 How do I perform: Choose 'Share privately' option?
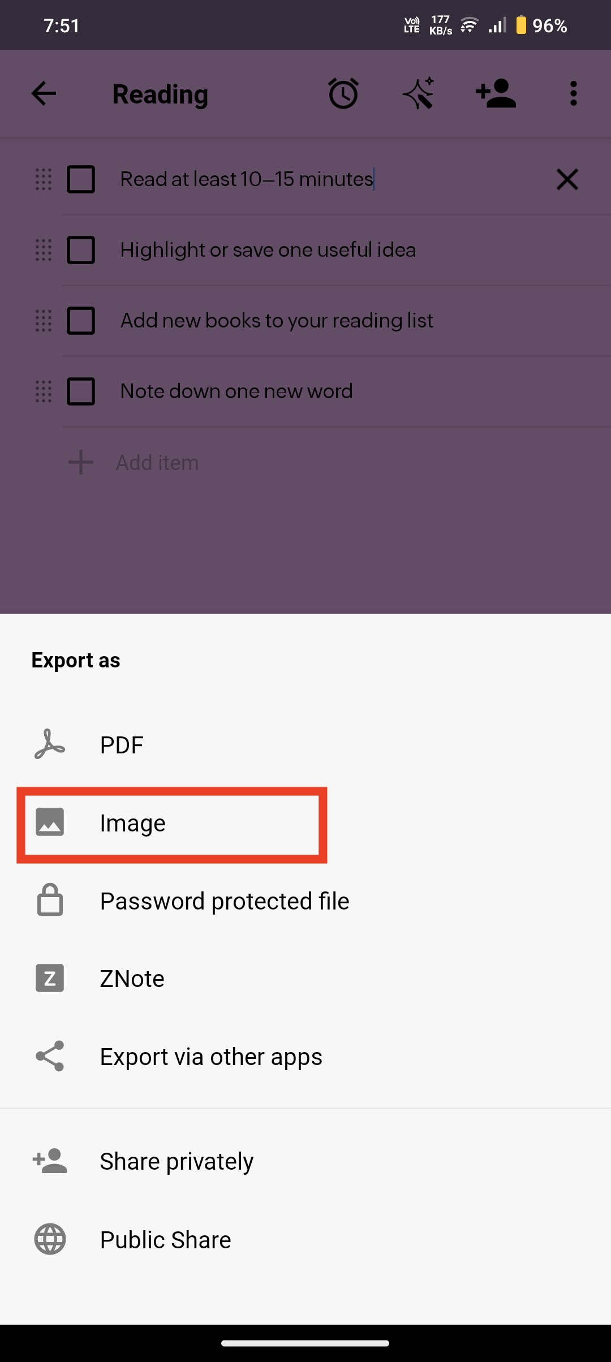click(177, 1161)
